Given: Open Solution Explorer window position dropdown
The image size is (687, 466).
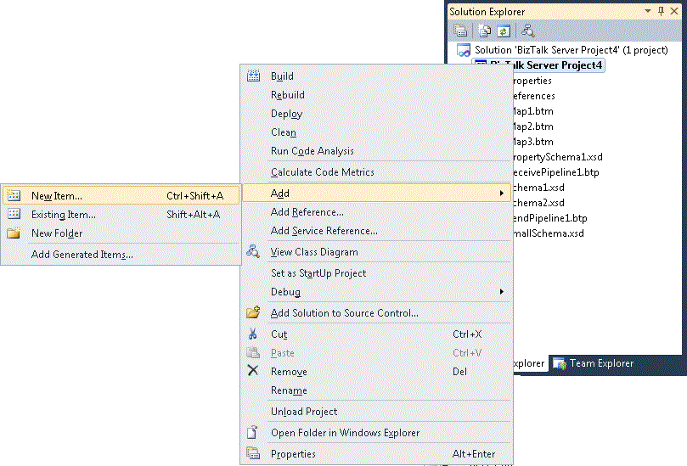Looking at the screenshot, I should (x=648, y=11).
